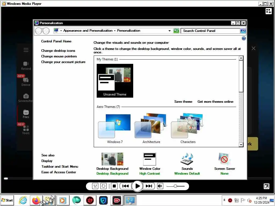Open the recorder hamburger menu
Image resolution: width=275 pixels, height=206 pixels.
tap(26, 50)
